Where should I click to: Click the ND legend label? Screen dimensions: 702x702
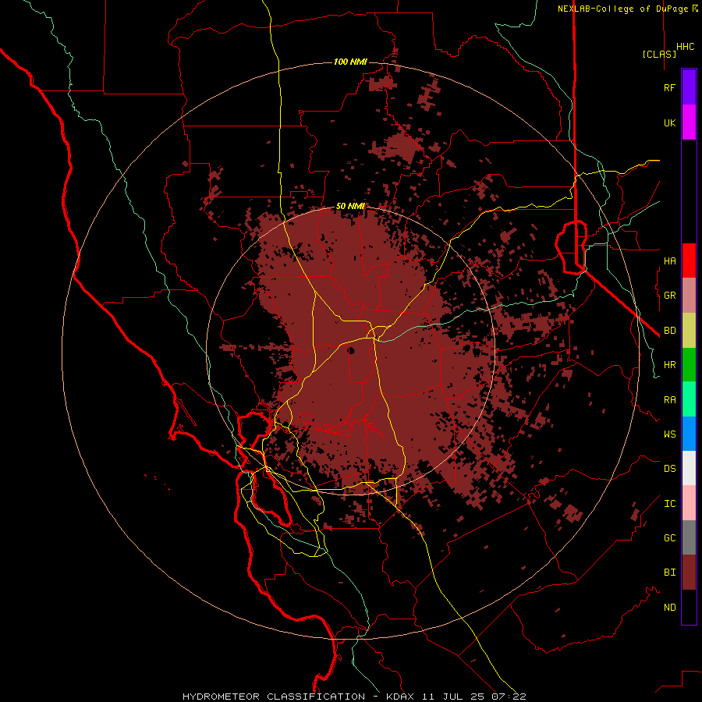pyautogui.click(x=669, y=608)
